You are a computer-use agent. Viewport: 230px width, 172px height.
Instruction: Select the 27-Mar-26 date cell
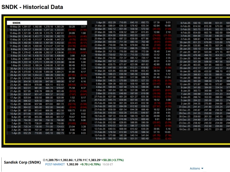[100, 32]
